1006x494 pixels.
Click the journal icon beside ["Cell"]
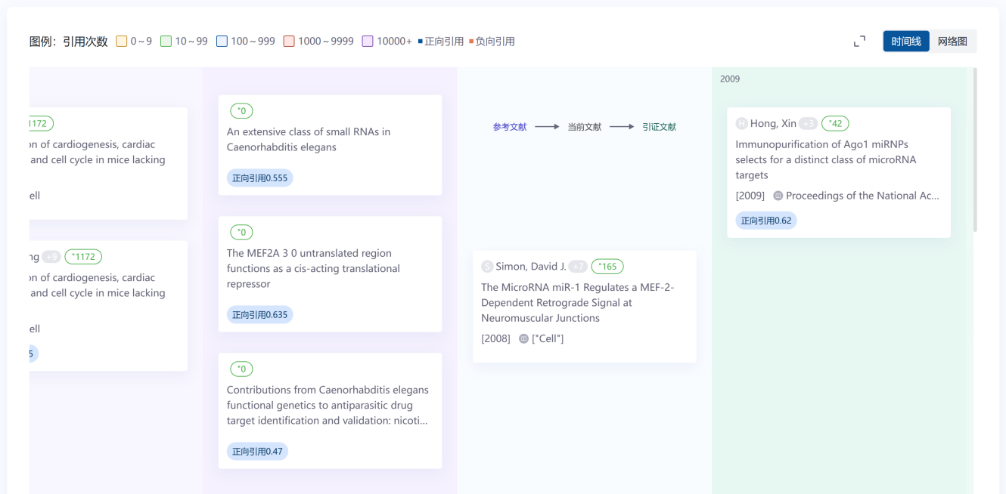[523, 338]
